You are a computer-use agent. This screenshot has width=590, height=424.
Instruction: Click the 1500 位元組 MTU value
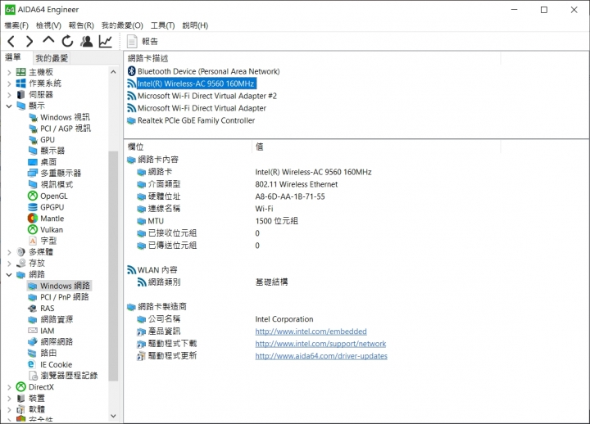click(277, 221)
